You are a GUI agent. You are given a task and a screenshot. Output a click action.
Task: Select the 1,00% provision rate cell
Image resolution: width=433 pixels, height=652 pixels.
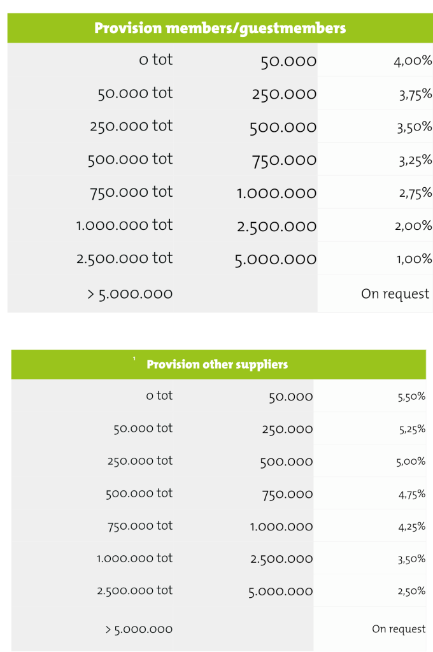click(414, 259)
